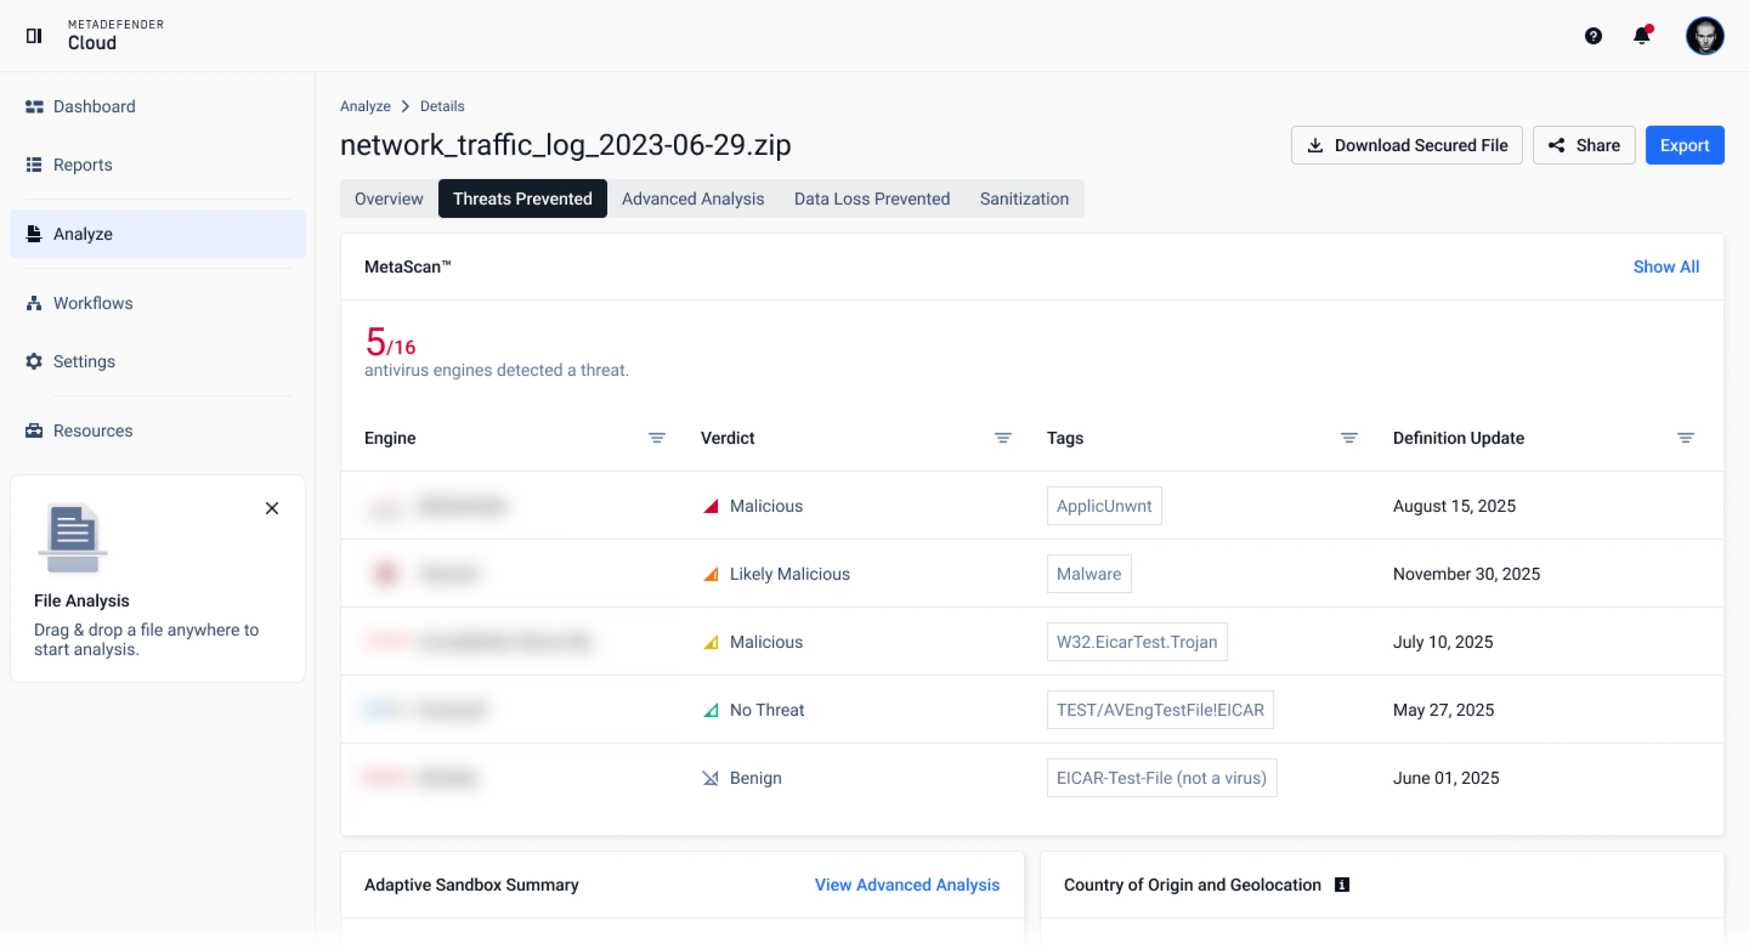The image size is (1749, 949).
Task: Click the blue Export button
Action: 1684,145
